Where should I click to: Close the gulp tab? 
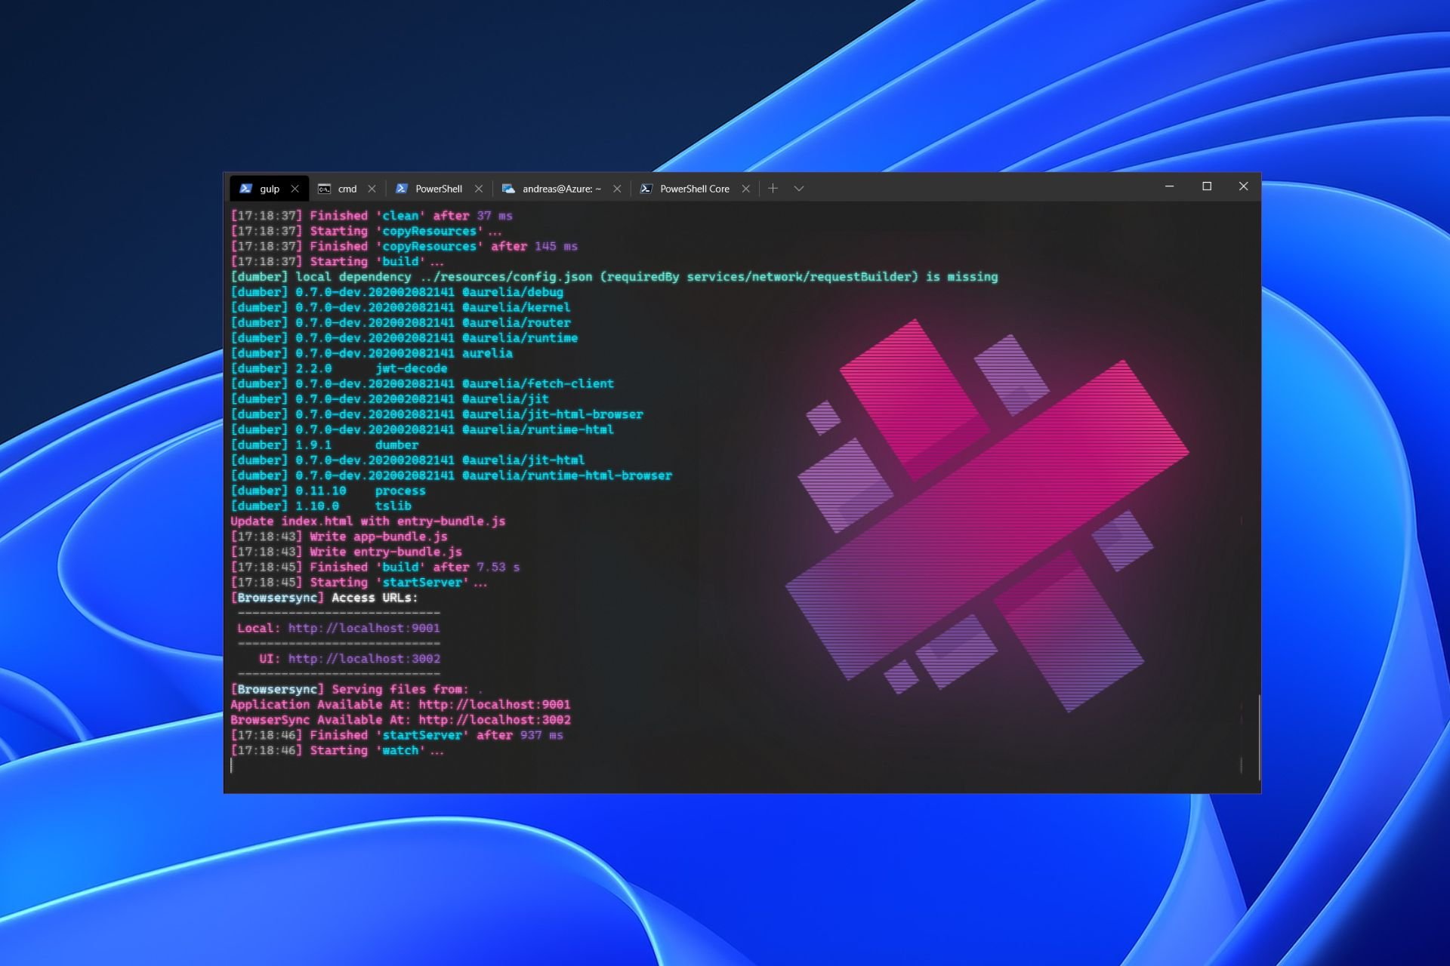(x=295, y=189)
